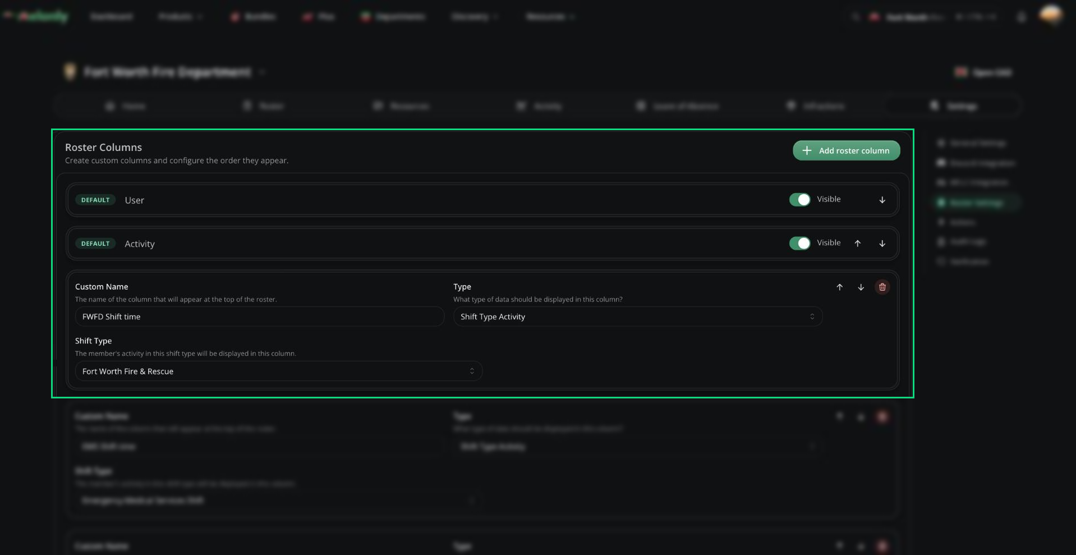Select the Activity column label

point(140,244)
